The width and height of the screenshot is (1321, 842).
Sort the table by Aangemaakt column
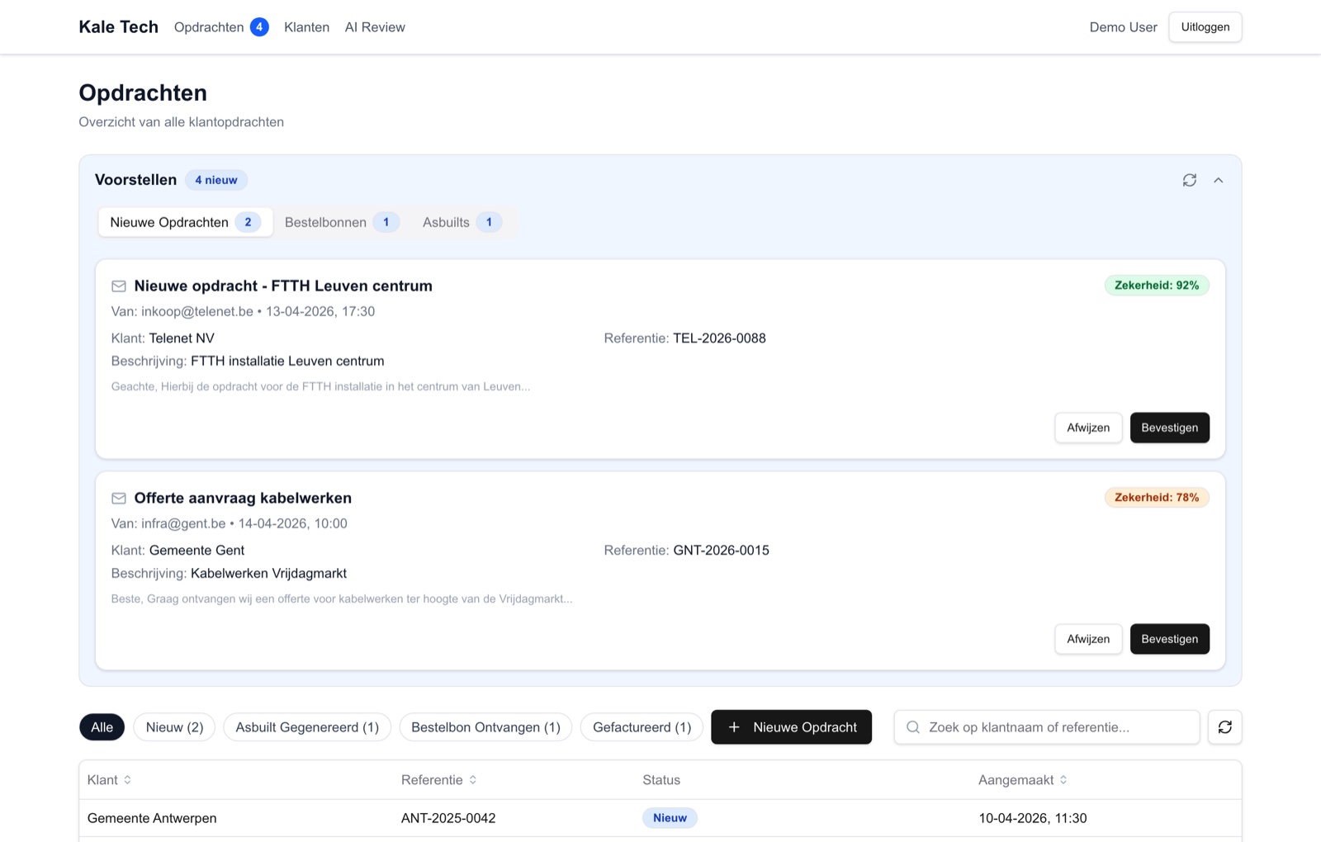pyautogui.click(x=1022, y=780)
